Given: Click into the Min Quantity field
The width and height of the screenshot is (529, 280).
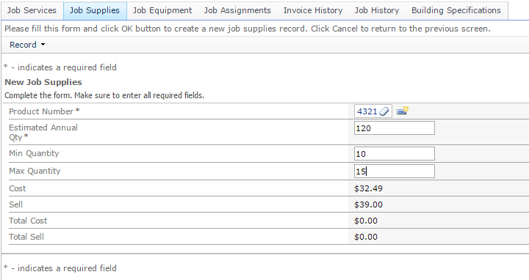Looking at the screenshot, I should pos(395,154).
